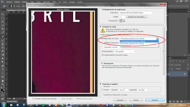Image resolution: width=190 pixels, height=107 pixels.
Task: Select the Dodge tool
Action: (3, 62)
